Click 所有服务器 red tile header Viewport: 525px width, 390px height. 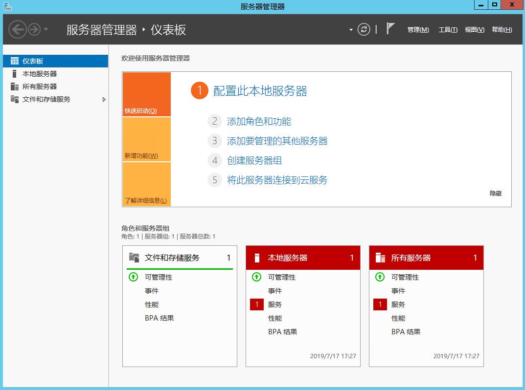426,258
